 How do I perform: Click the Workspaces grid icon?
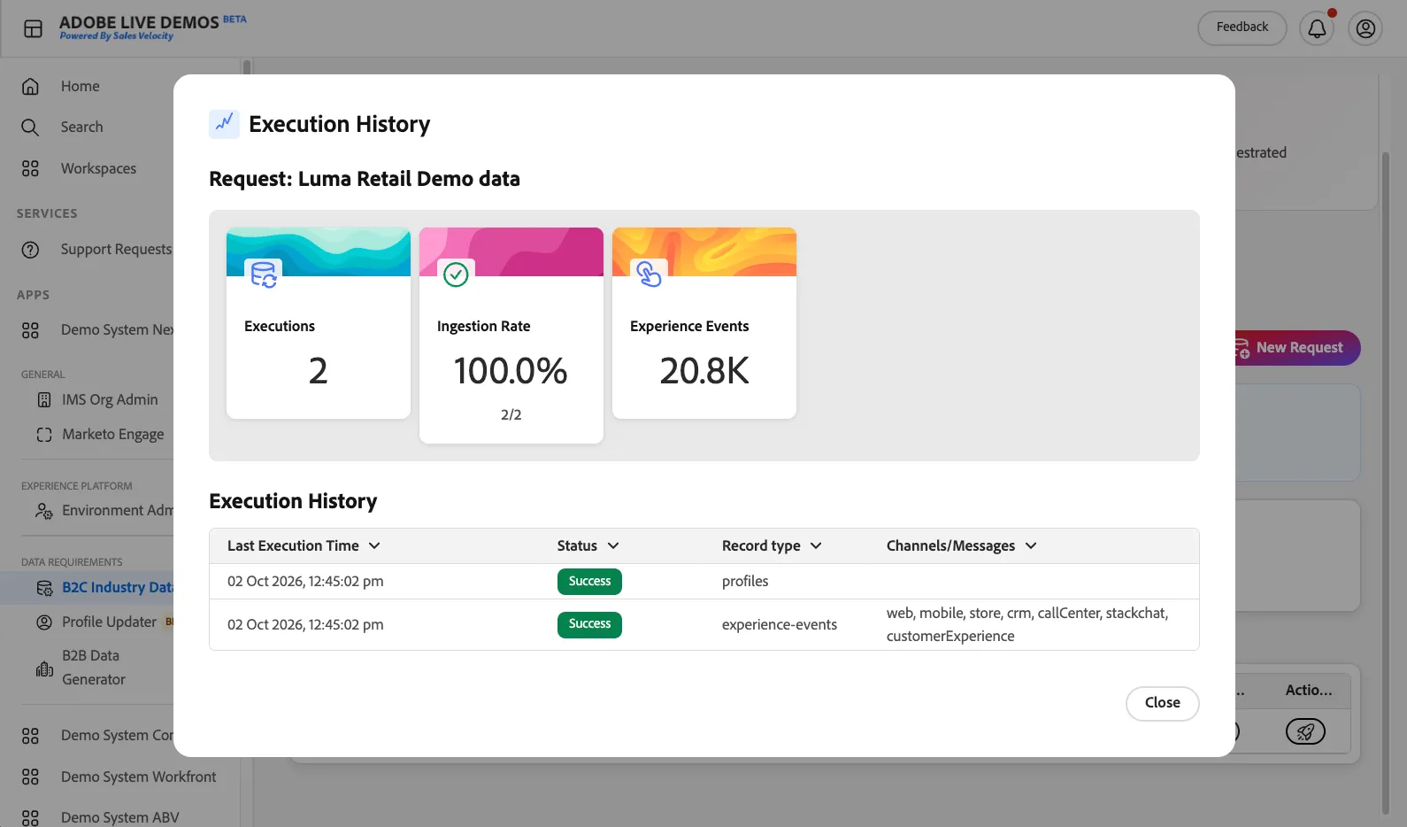click(30, 168)
